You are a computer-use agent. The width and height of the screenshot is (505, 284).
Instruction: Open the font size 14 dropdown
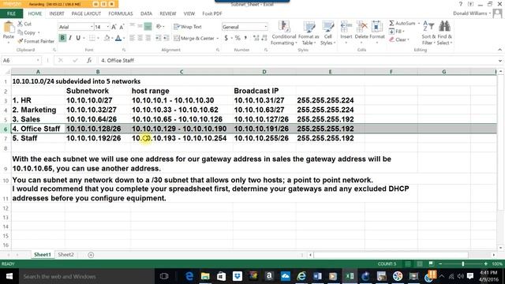click(107, 27)
